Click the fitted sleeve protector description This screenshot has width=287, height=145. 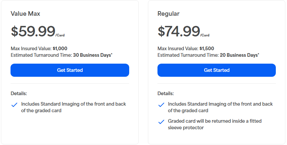click(x=215, y=124)
